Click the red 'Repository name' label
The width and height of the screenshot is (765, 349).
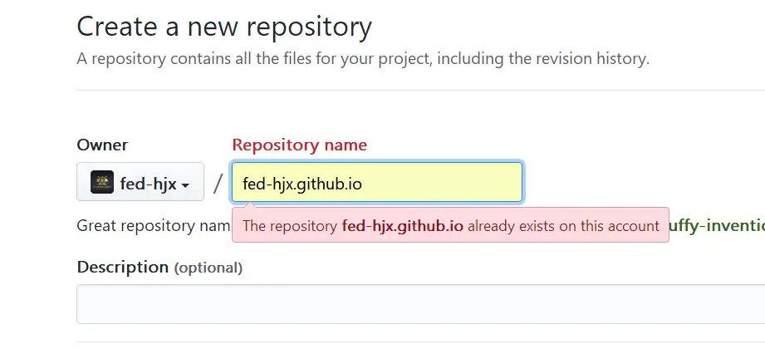pos(299,145)
